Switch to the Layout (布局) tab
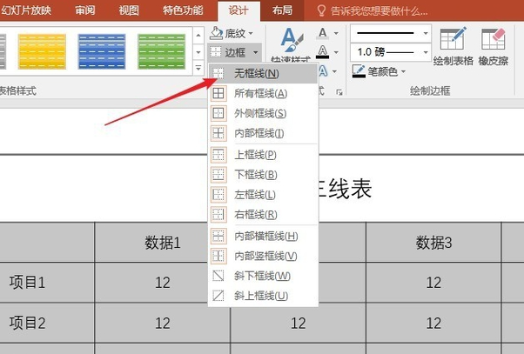This screenshot has width=524, height=354. tap(282, 10)
